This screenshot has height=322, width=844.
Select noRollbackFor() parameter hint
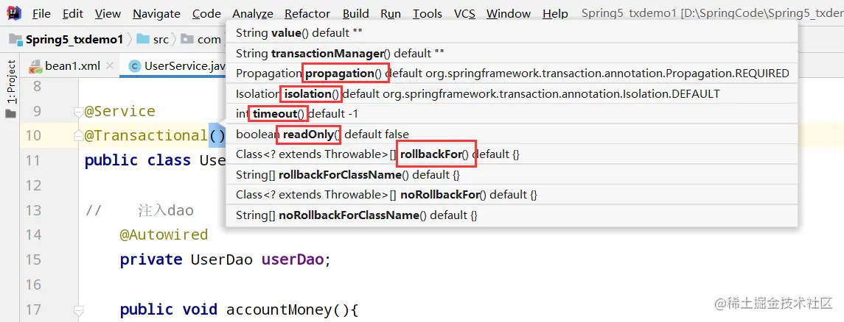click(512, 195)
